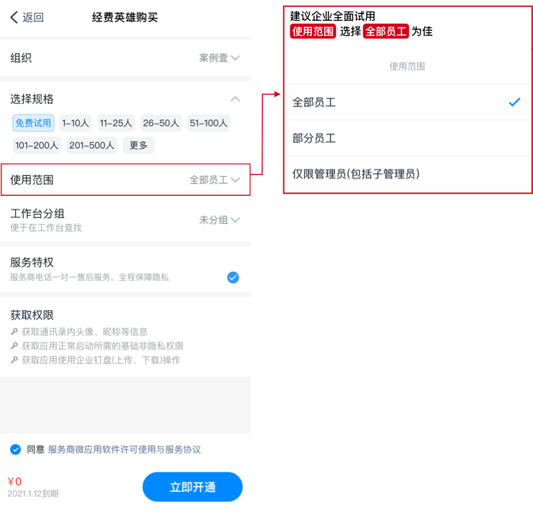Open 工作台分组 dropdown showing 未分组
The image size is (533, 512).
tap(219, 220)
